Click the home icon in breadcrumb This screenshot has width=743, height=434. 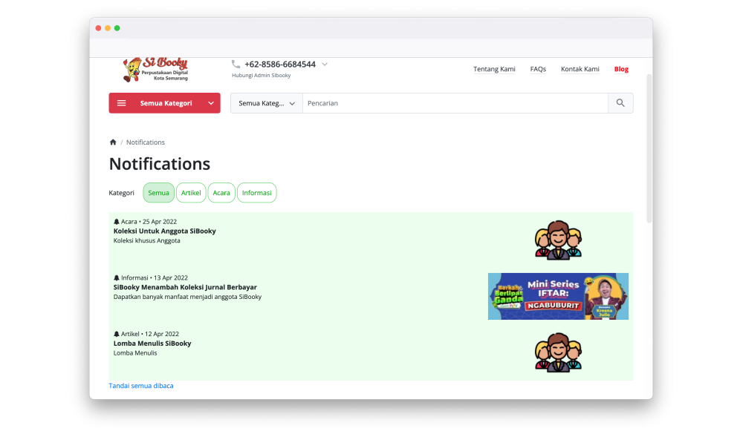pyautogui.click(x=113, y=142)
